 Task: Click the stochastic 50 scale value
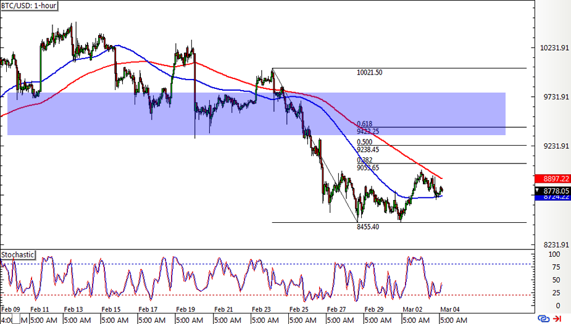(556, 280)
